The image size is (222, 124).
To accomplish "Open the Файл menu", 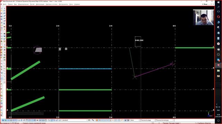I will point(5,4).
